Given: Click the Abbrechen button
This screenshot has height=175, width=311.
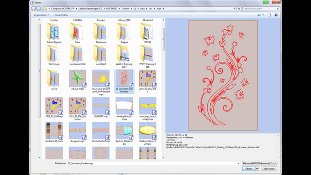Looking at the screenshot, I should click(269, 169).
